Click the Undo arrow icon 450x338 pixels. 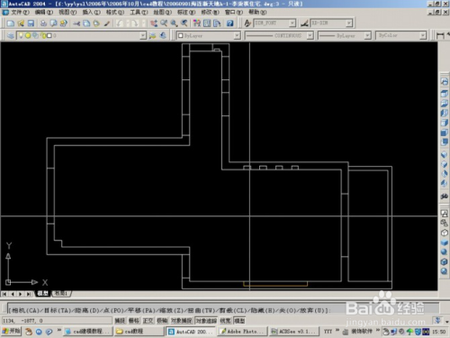(120, 23)
